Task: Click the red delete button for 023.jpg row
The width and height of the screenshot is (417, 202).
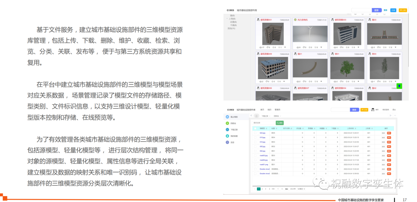Action: (x=389, y=133)
